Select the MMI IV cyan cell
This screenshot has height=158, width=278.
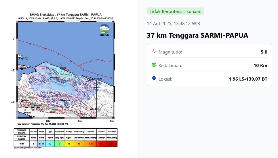(x=50, y=144)
